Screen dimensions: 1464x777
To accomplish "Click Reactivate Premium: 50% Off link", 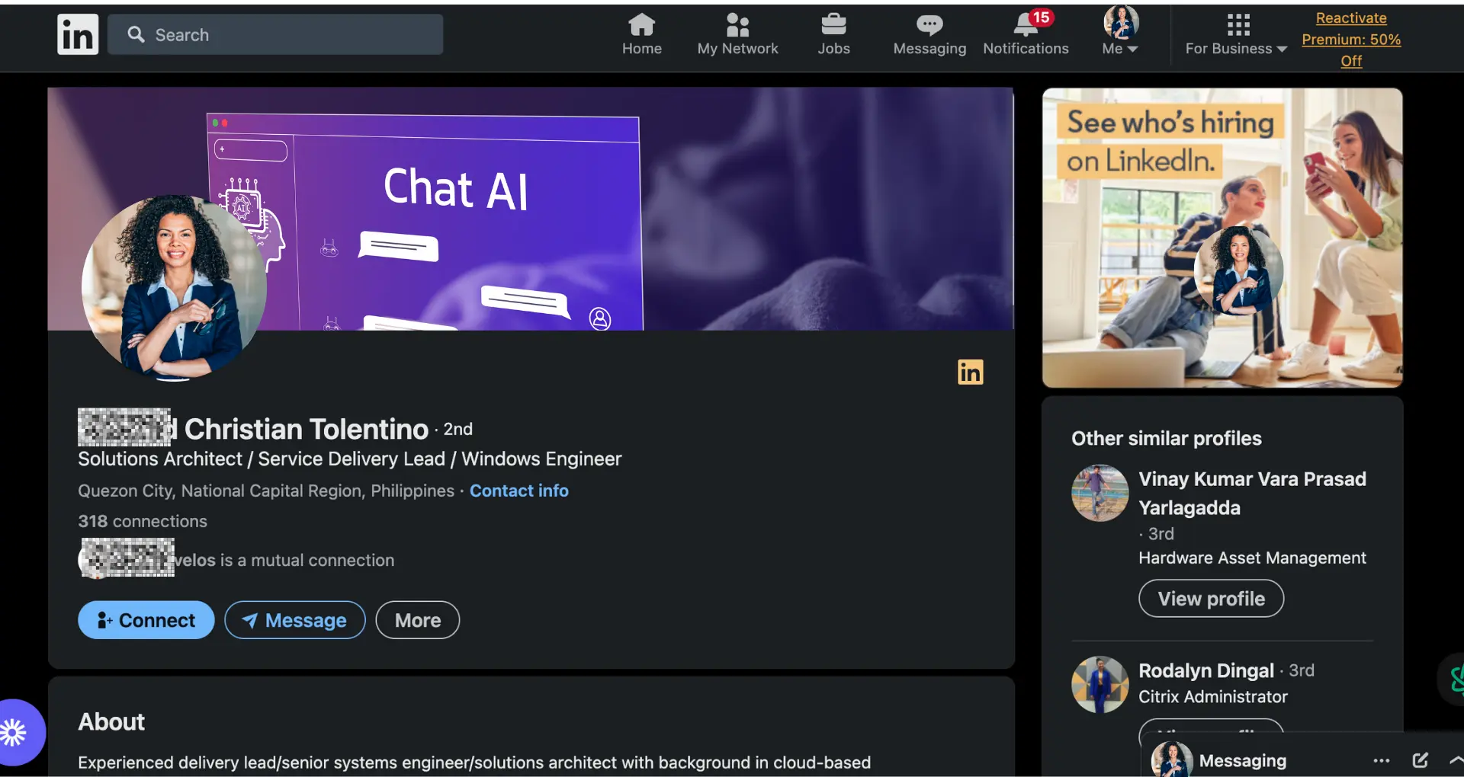I will (1350, 39).
